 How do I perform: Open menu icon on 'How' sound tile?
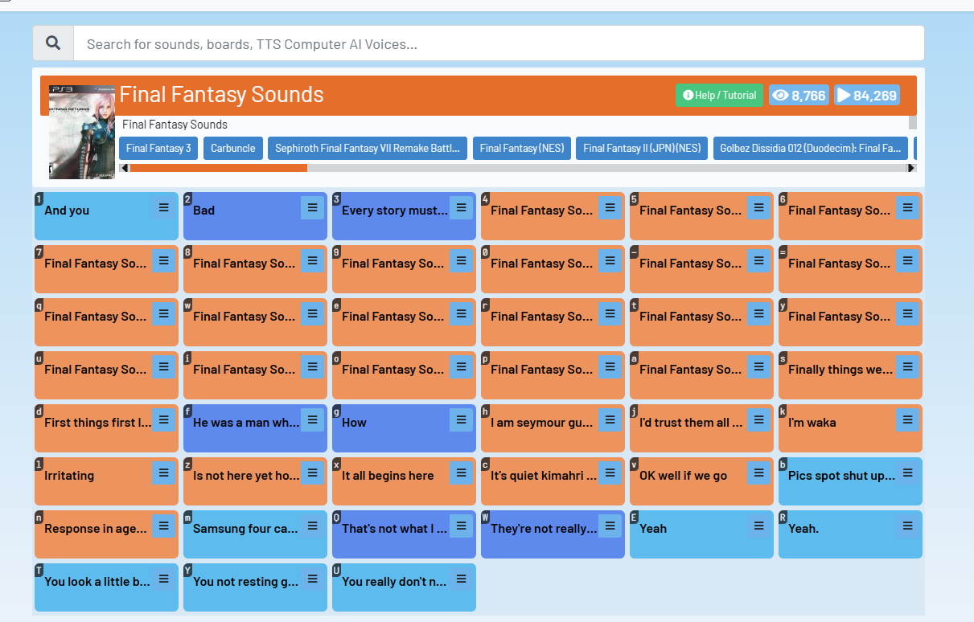coord(461,419)
